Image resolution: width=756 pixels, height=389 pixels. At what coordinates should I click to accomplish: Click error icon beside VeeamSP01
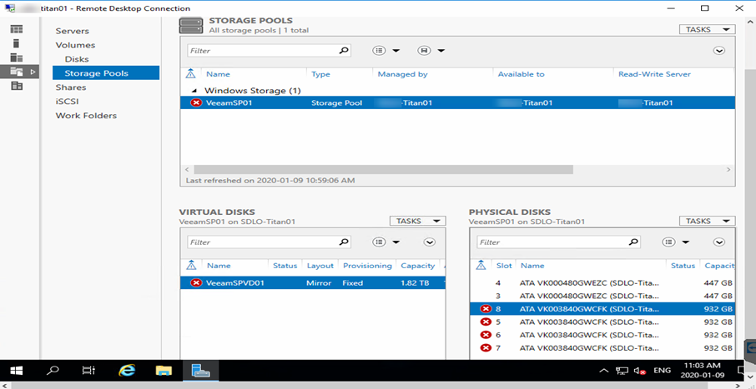[196, 102]
